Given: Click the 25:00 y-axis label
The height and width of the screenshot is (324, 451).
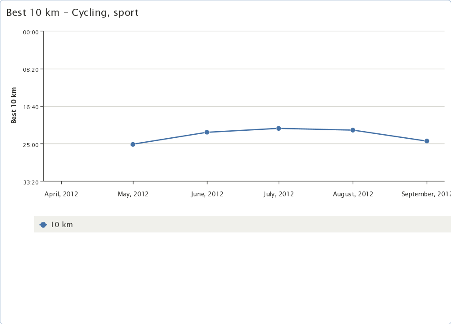Looking at the screenshot, I should tap(31, 144).
